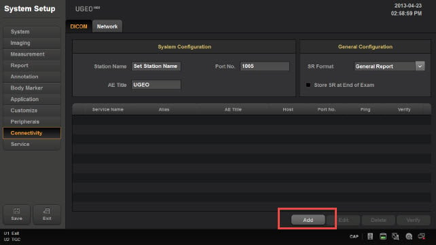Click the first status bar icon after CAP
Screen dimensions: 436x245
[370, 236]
